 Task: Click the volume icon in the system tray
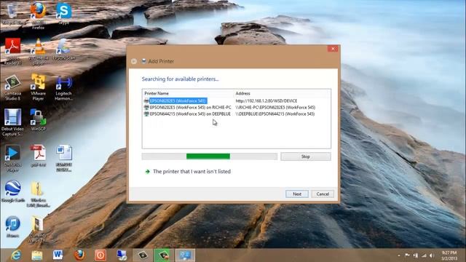point(432,255)
